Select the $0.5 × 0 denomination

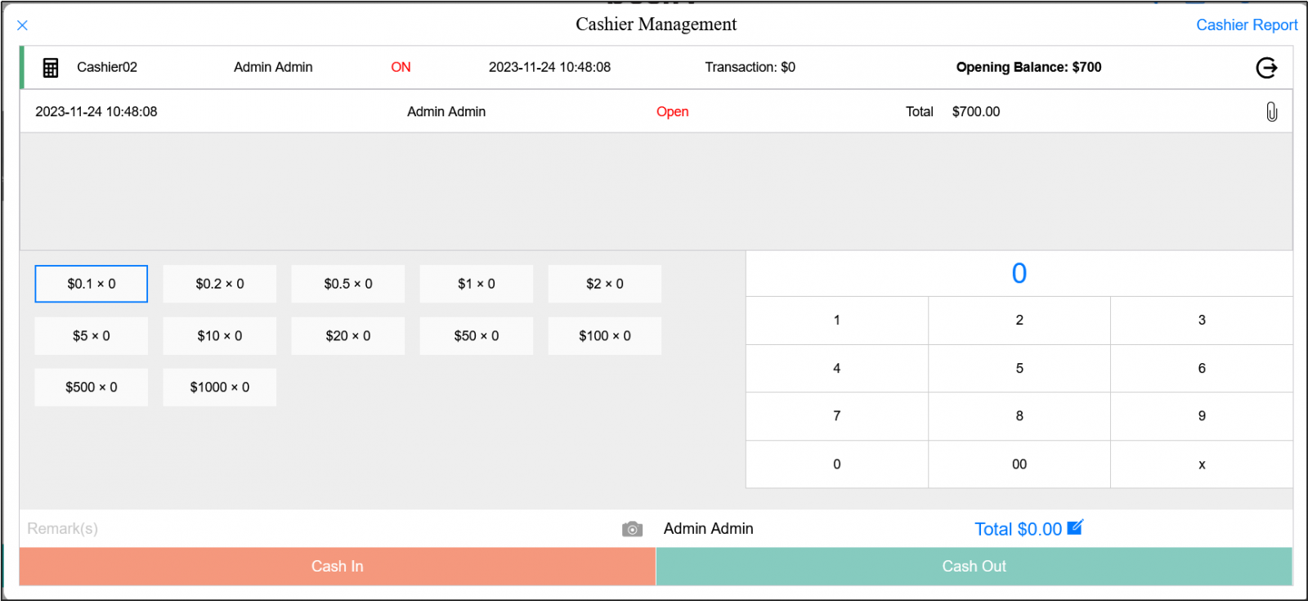pyautogui.click(x=348, y=284)
